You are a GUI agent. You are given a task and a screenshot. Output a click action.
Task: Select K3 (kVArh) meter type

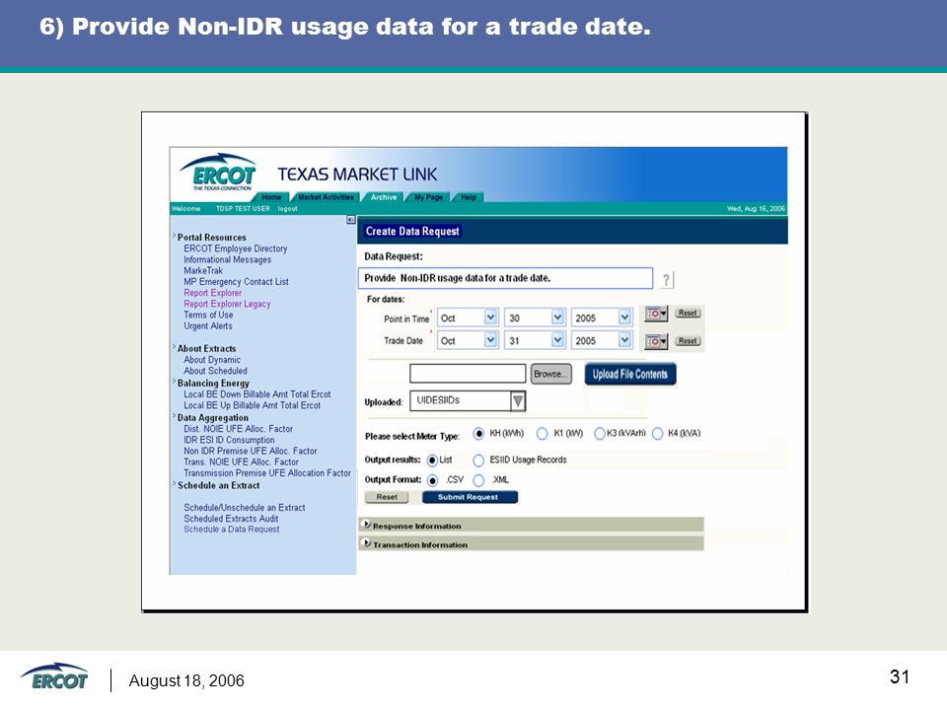[x=599, y=434]
